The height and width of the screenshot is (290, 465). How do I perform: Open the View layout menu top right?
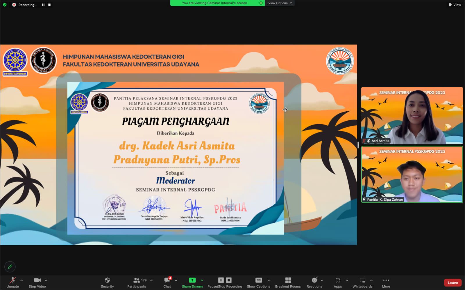[x=455, y=5]
